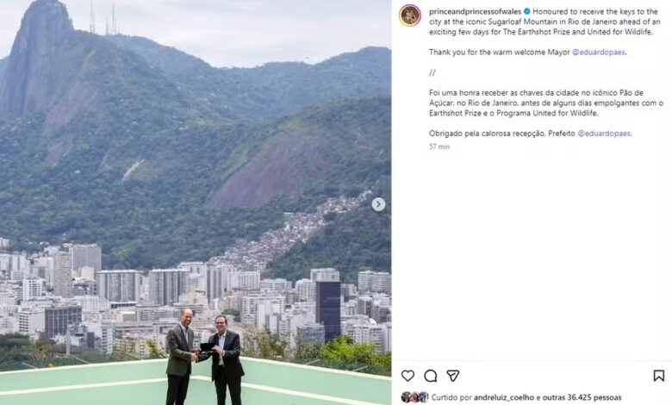Viewport: 672px width, 405px height.
Task: Click the blue verified badge
Action: 526,11
